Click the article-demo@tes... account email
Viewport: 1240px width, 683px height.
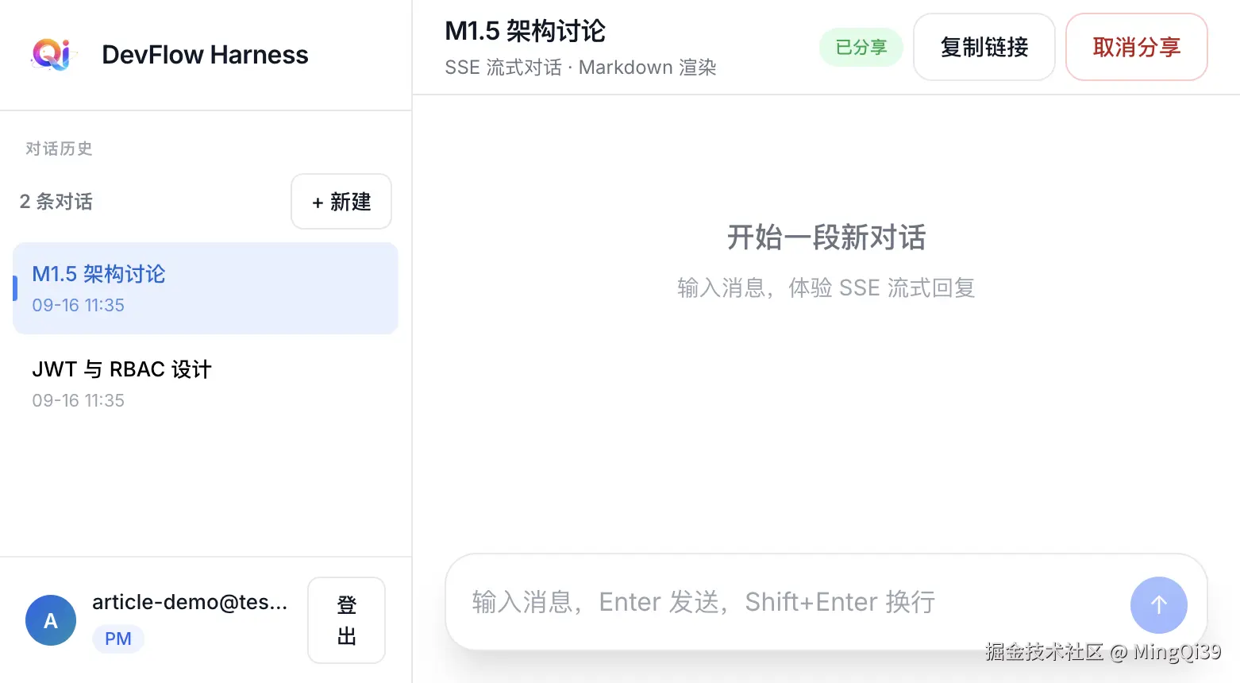[190, 602]
